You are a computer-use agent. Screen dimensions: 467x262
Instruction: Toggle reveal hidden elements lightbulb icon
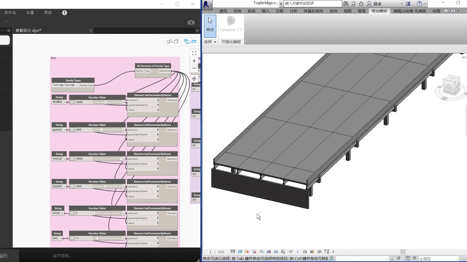298,251
